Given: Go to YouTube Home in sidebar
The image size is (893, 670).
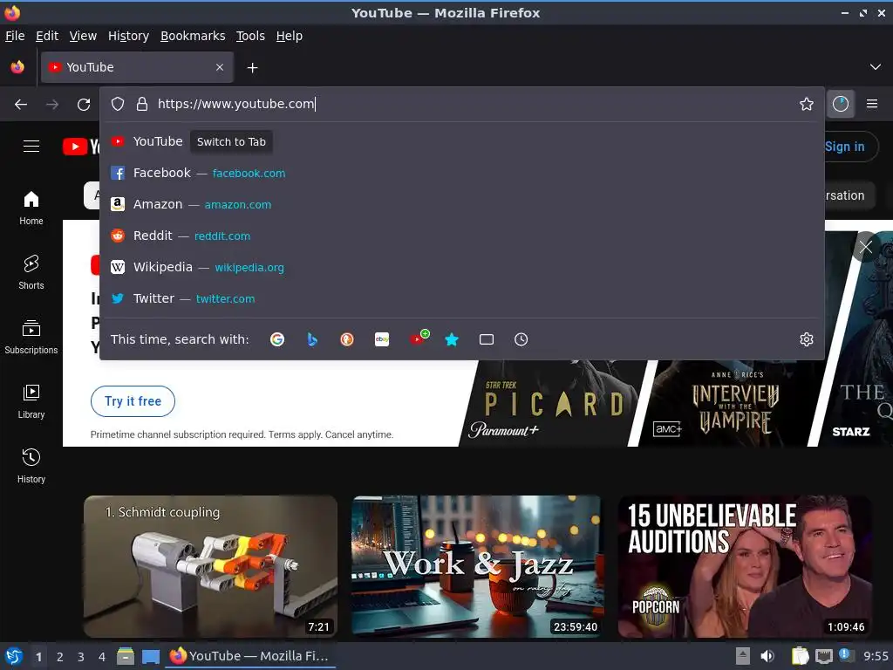Looking at the screenshot, I should point(31,208).
